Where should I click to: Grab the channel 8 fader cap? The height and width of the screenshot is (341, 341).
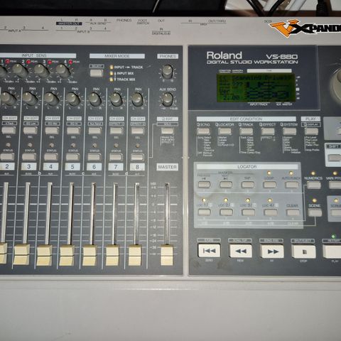pyautogui.click(x=135, y=256)
